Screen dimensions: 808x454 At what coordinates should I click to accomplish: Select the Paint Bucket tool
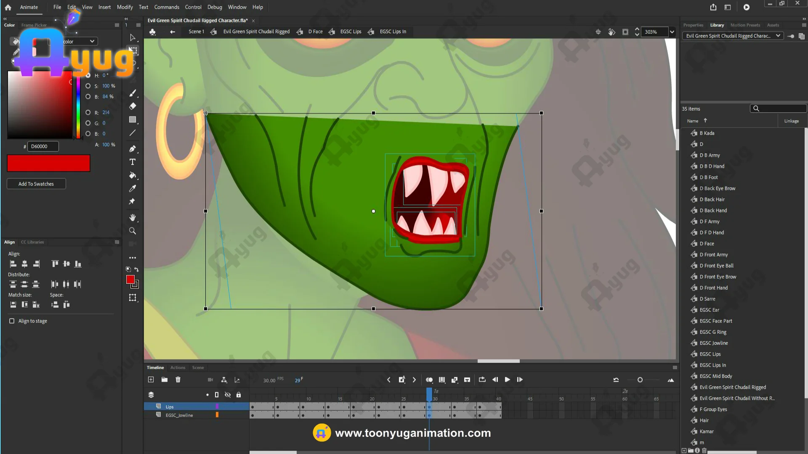point(133,175)
